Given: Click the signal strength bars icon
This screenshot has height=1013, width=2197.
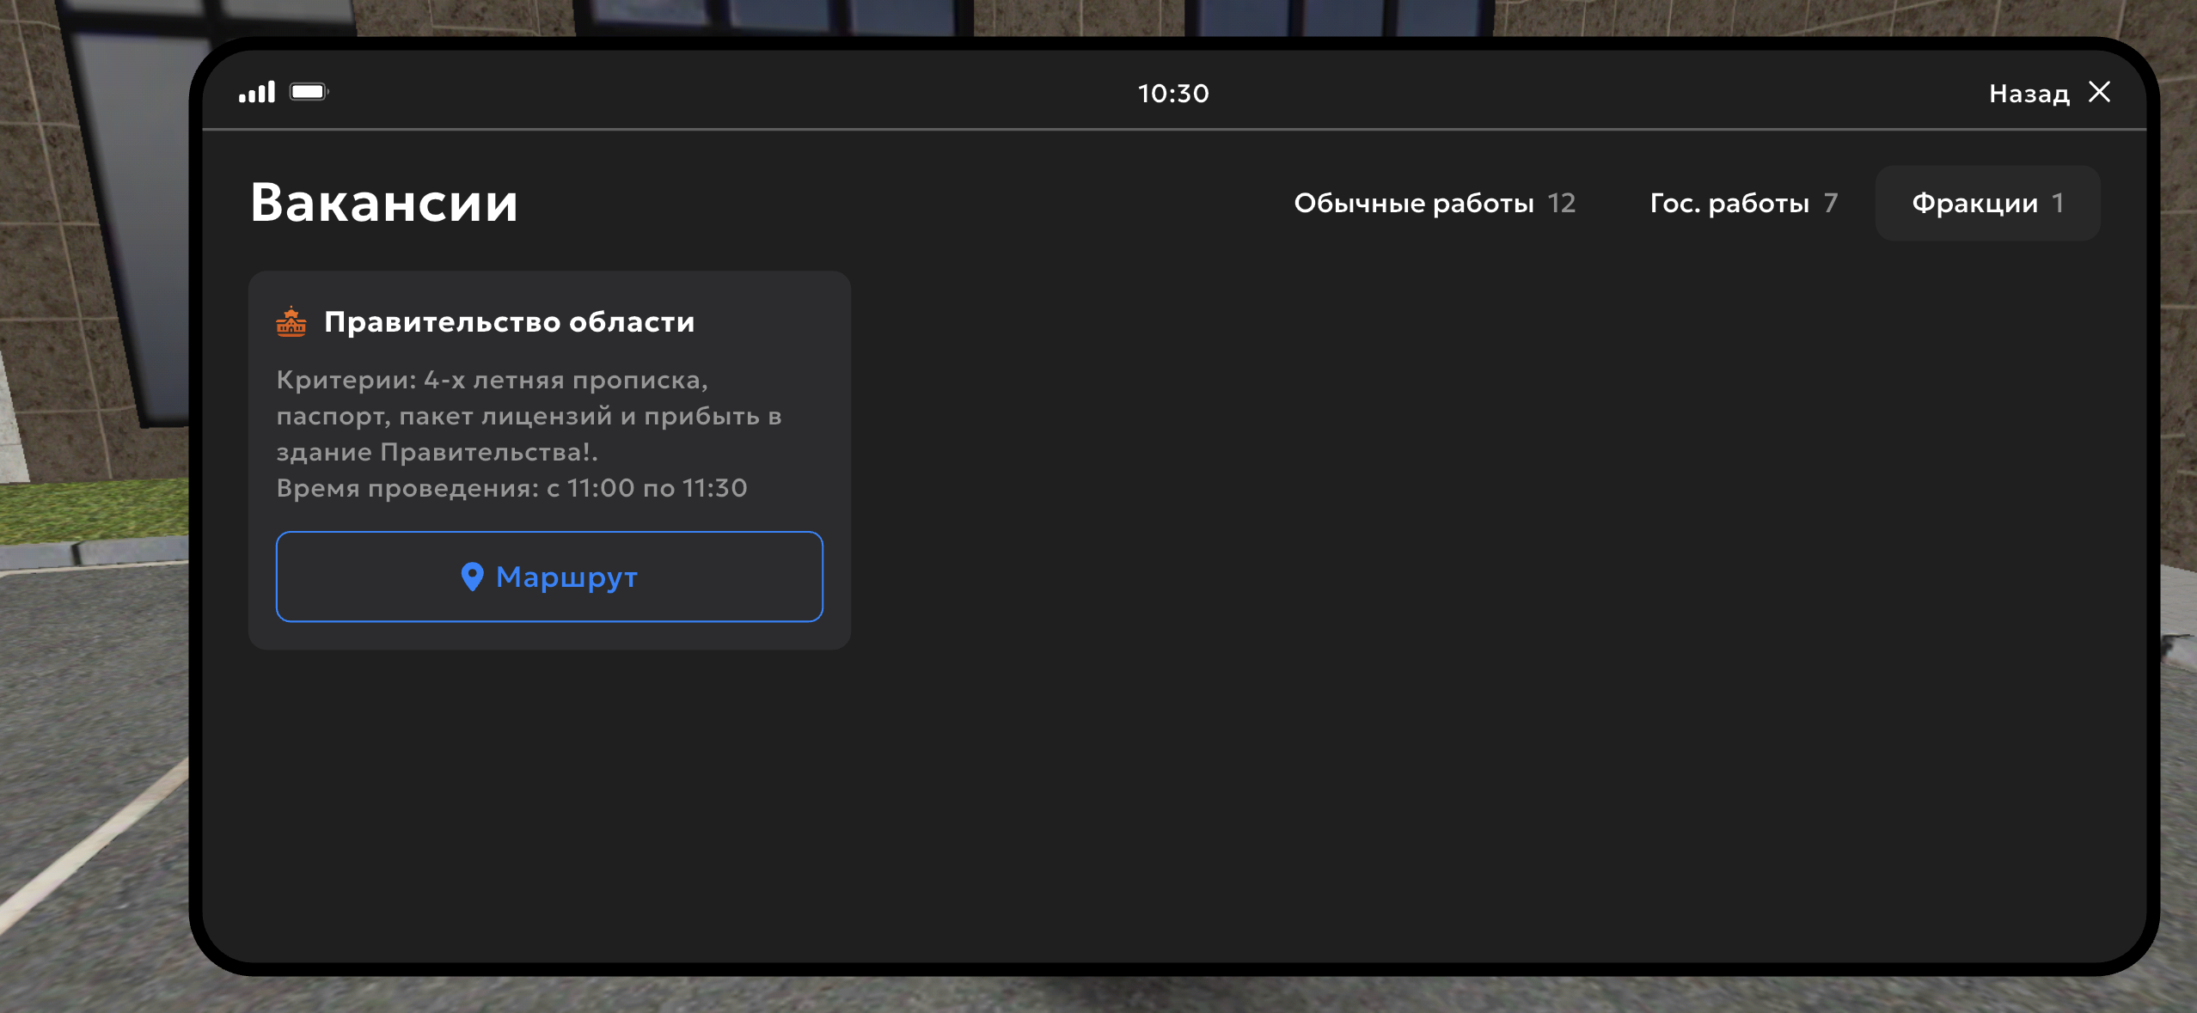Looking at the screenshot, I should tap(256, 92).
